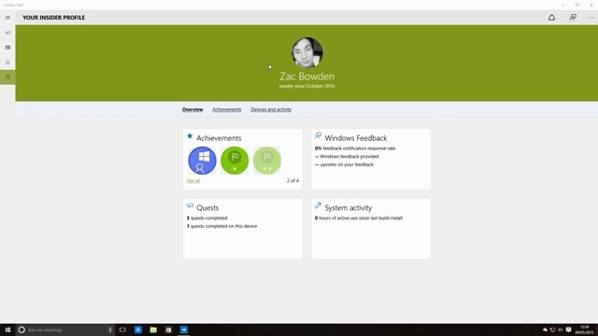Click 'feedback notification response rate' line

click(x=355, y=148)
